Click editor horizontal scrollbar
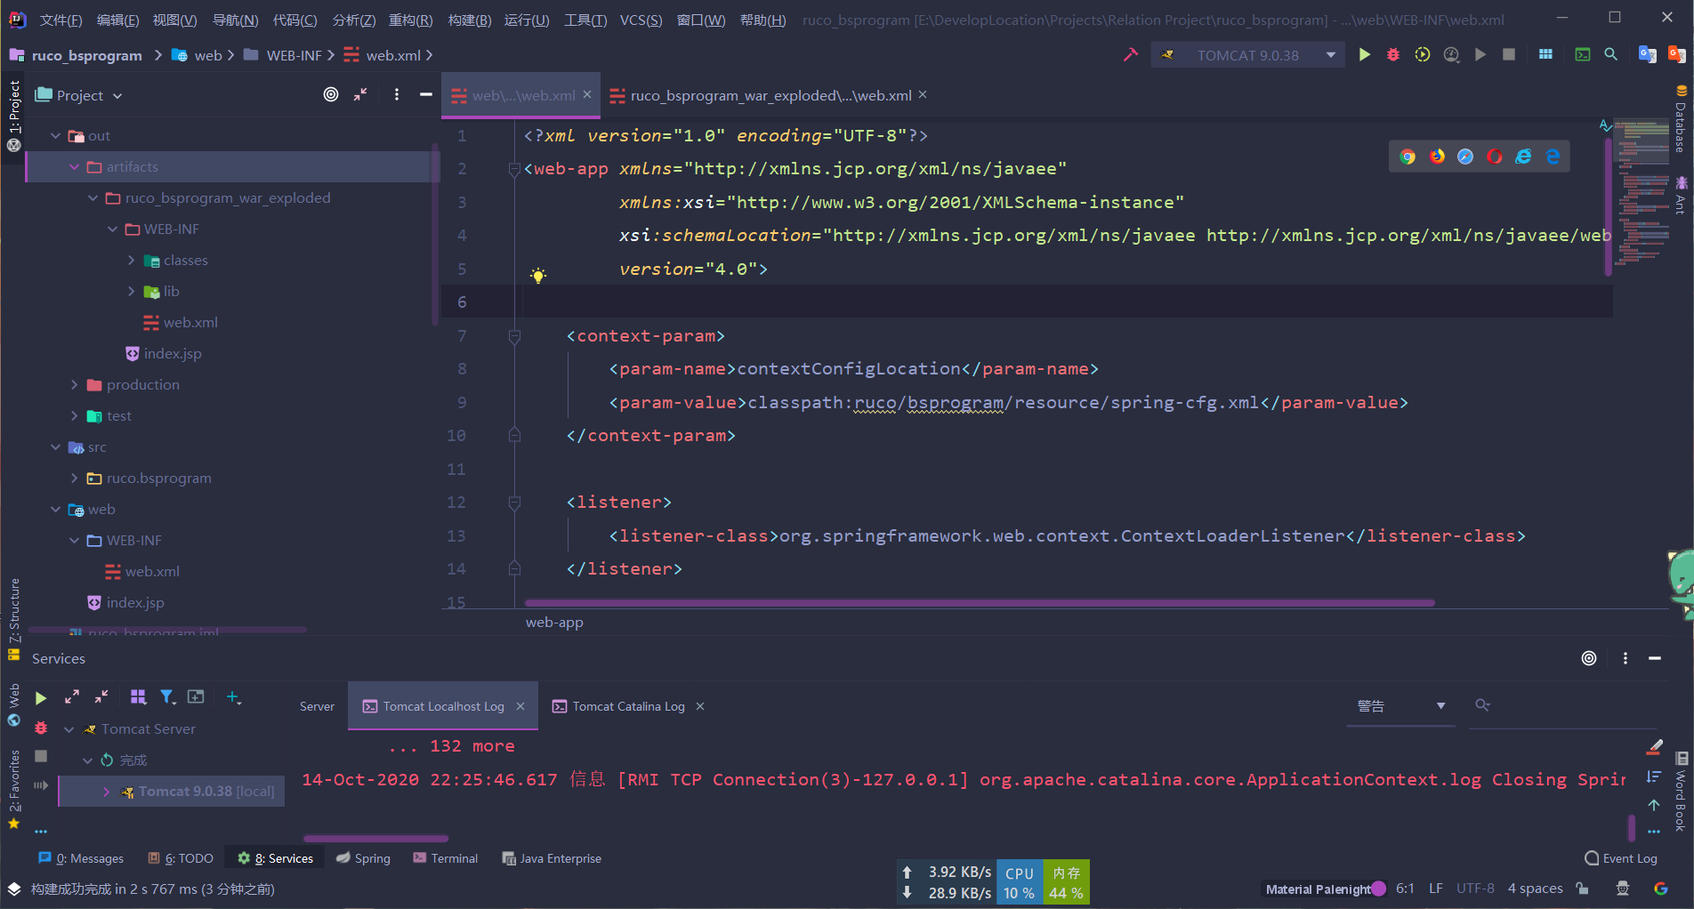 click(980, 603)
